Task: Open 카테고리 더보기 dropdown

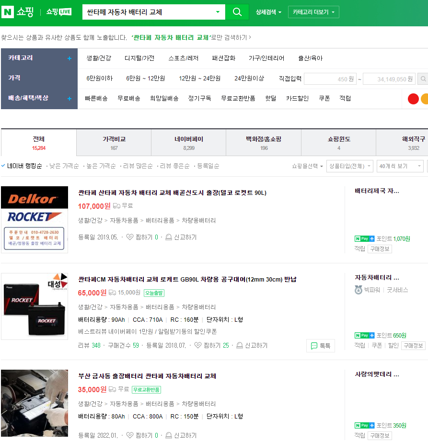Action: (x=313, y=12)
